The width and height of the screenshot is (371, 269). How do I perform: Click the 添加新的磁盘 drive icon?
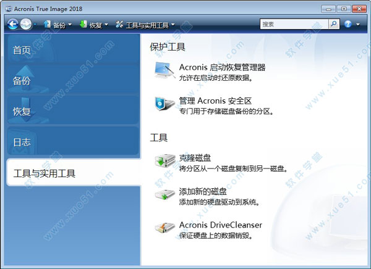pos(164,194)
